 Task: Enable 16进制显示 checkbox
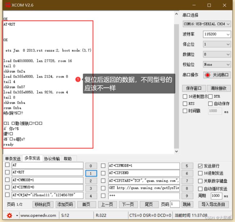(x=185, y=97)
